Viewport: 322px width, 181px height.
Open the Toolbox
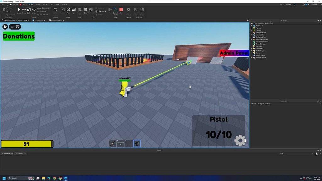(63, 11)
